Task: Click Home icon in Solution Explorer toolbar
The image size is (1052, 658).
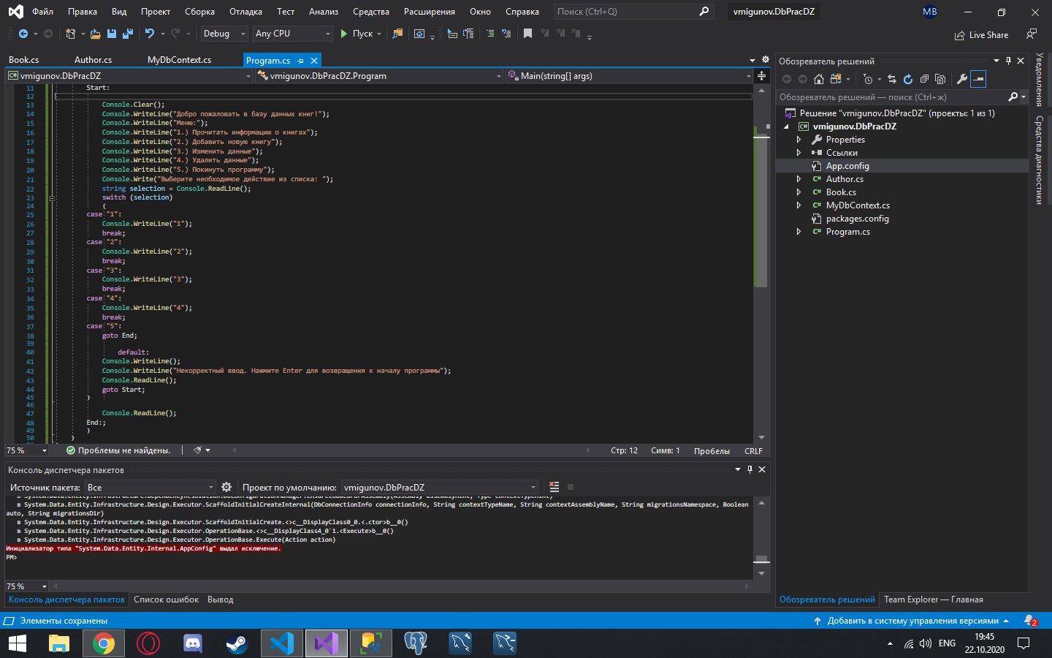Action: point(819,79)
